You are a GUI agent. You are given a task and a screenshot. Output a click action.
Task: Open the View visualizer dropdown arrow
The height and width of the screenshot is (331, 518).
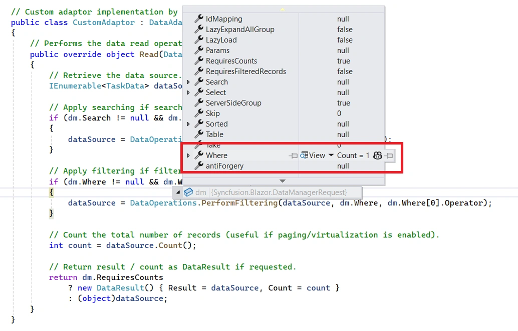pos(331,155)
